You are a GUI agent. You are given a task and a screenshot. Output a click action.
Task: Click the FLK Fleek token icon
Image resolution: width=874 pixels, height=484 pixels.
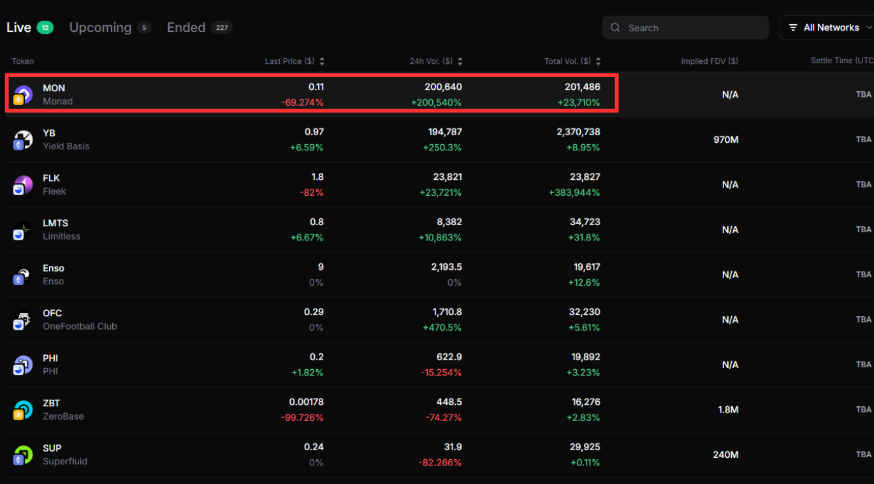[x=23, y=185]
